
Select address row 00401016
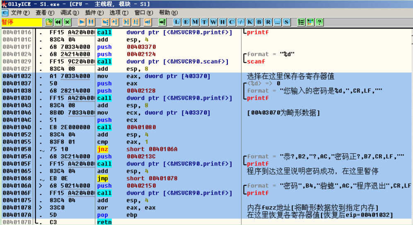[x=17, y=32]
